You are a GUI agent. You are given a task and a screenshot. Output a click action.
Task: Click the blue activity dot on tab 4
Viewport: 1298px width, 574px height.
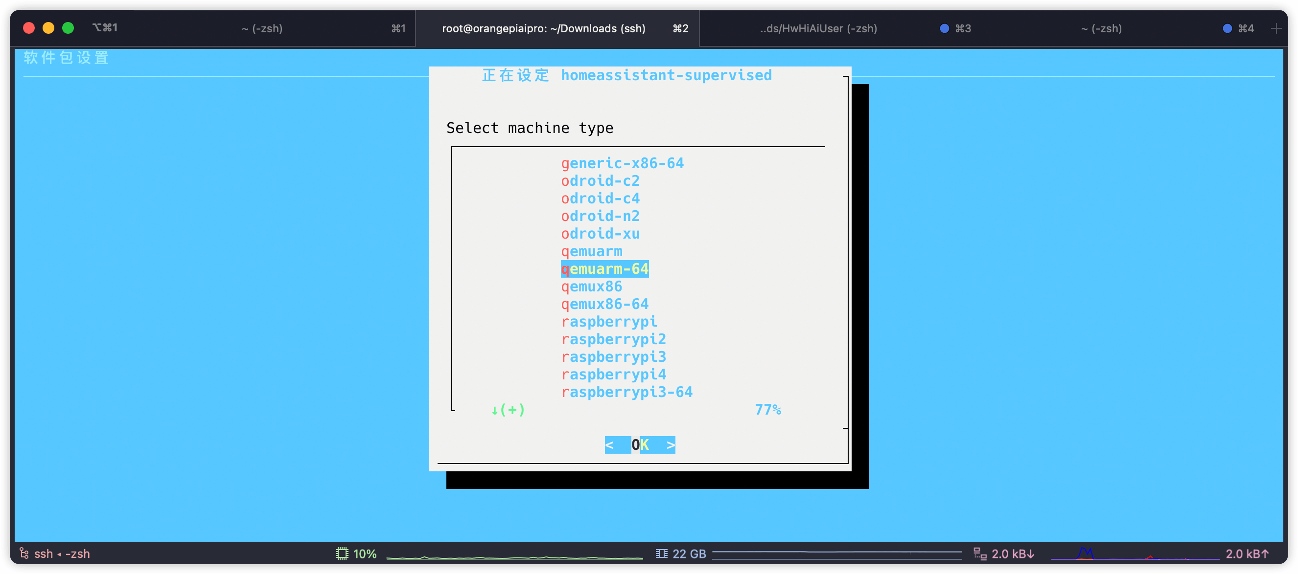pos(1227,29)
